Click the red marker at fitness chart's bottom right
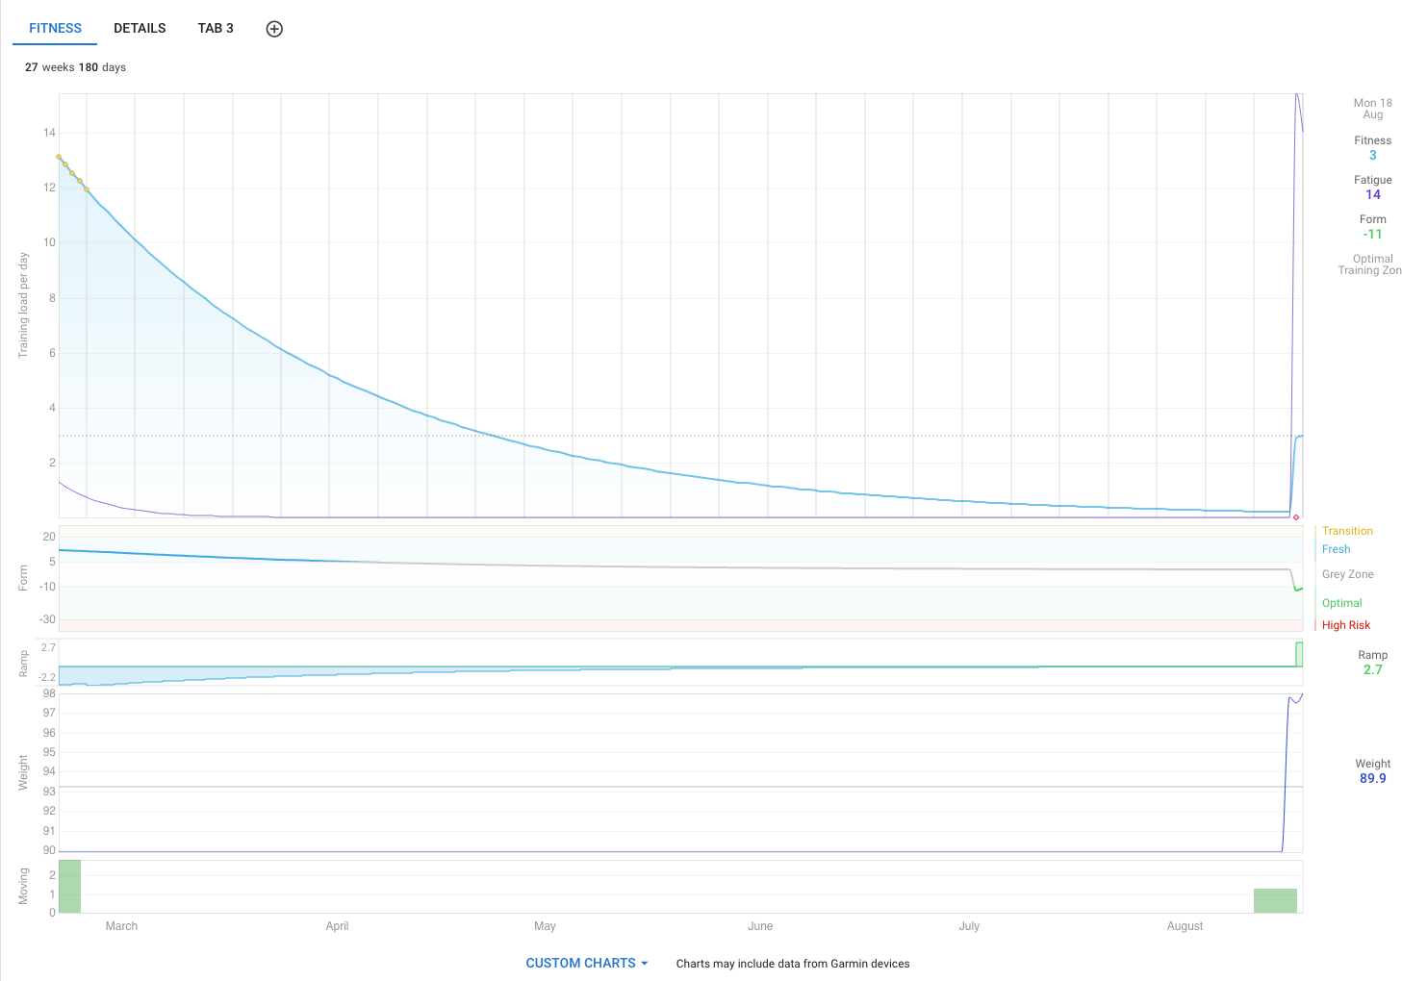The image size is (1402, 981). (1296, 517)
